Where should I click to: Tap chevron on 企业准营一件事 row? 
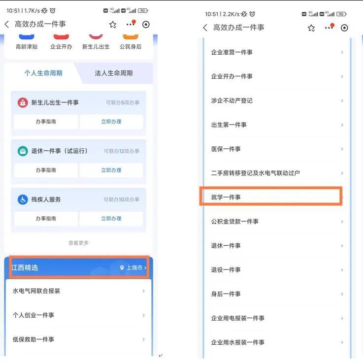342,52
